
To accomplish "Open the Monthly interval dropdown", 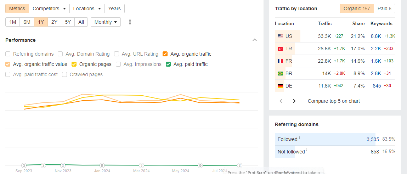I will 106,22.
